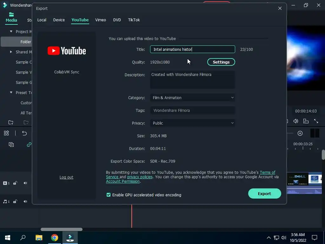The height and width of the screenshot is (244, 325).
Task: Expand the Shared Media tree node
Action: coord(11,52)
